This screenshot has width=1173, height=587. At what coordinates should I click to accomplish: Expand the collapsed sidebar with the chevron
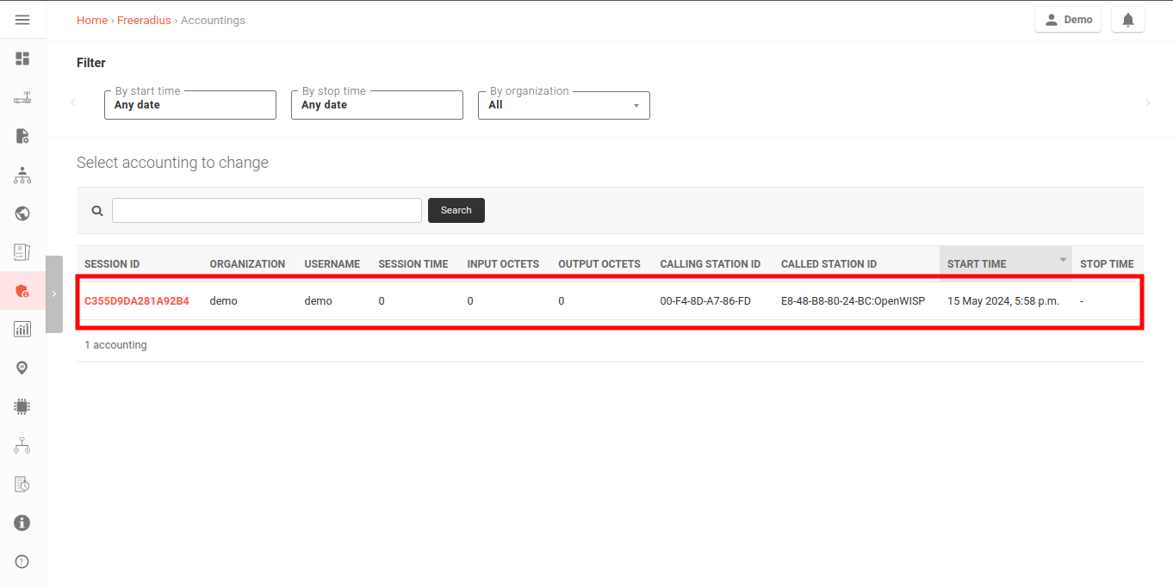coord(54,293)
